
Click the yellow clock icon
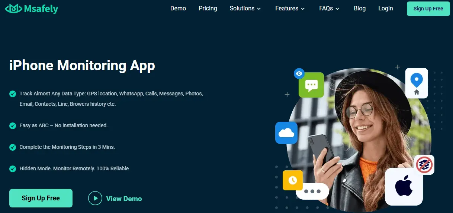click(293, 180)
